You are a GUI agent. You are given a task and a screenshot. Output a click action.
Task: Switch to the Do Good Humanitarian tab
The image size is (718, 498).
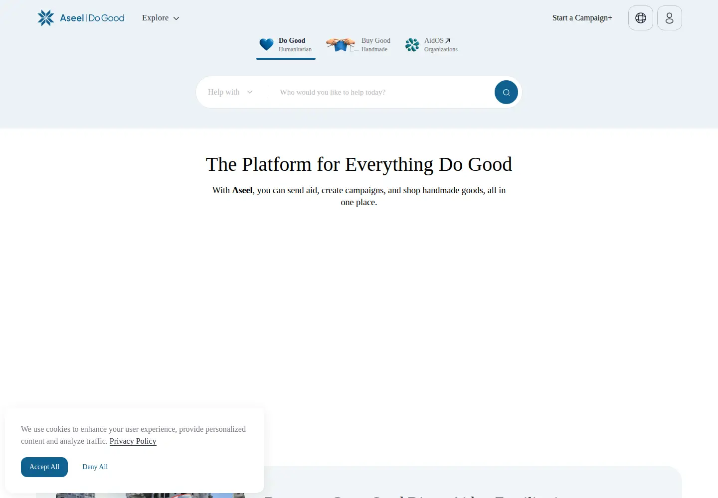286,45
